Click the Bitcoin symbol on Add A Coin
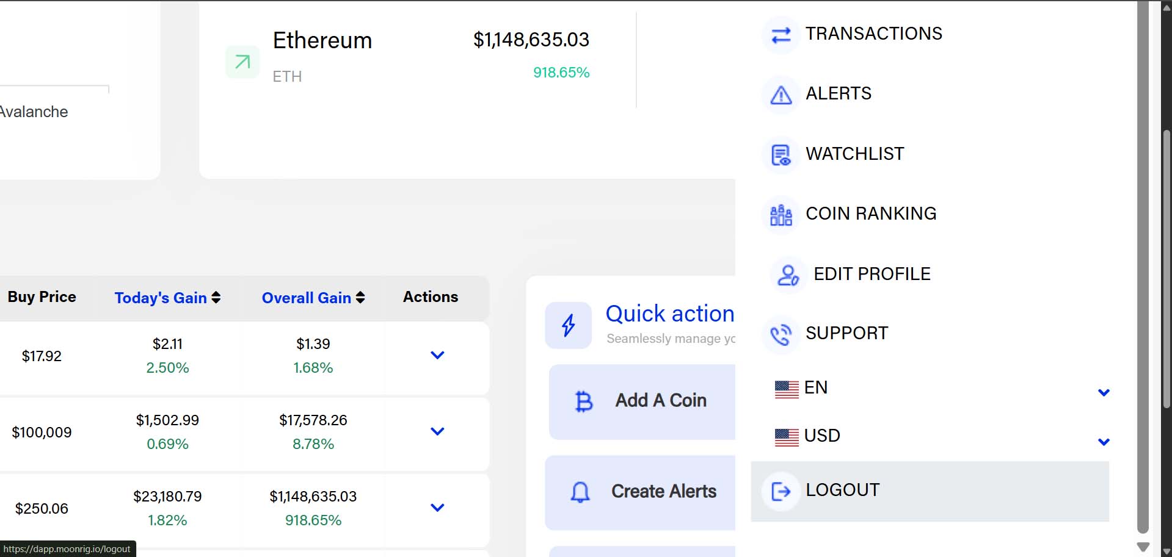The width and height of the screenshot is (1172, 557). pos(584,401)
